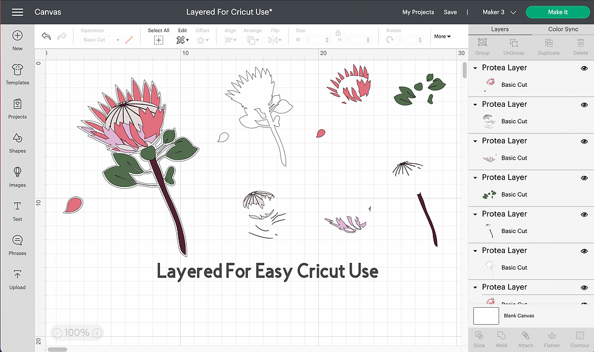Viewport: 594px width, 352px height.
Task: Click the Height size input field
Action: [358, 40]
